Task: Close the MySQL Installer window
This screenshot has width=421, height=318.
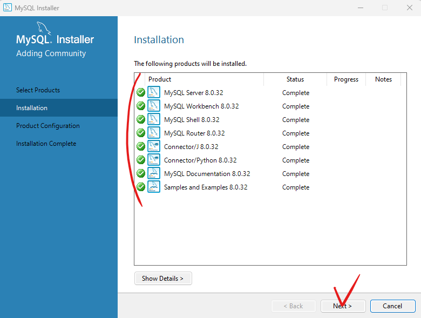Action: click(x=410, y=8)
